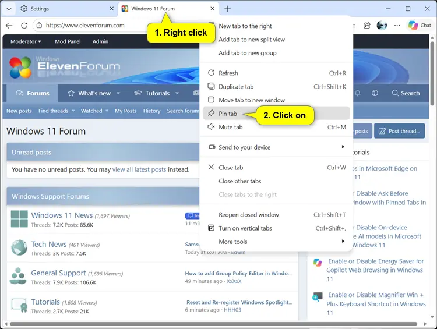The height and width of the screenshot is (329, 437).
Task: Select Mute tab menu item
Action: (276, 127)
